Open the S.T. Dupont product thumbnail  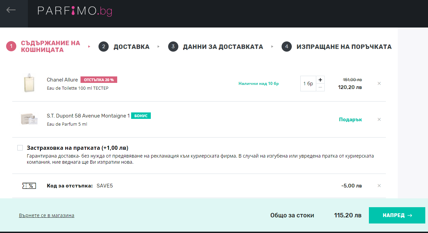click(x=29, y=120)
